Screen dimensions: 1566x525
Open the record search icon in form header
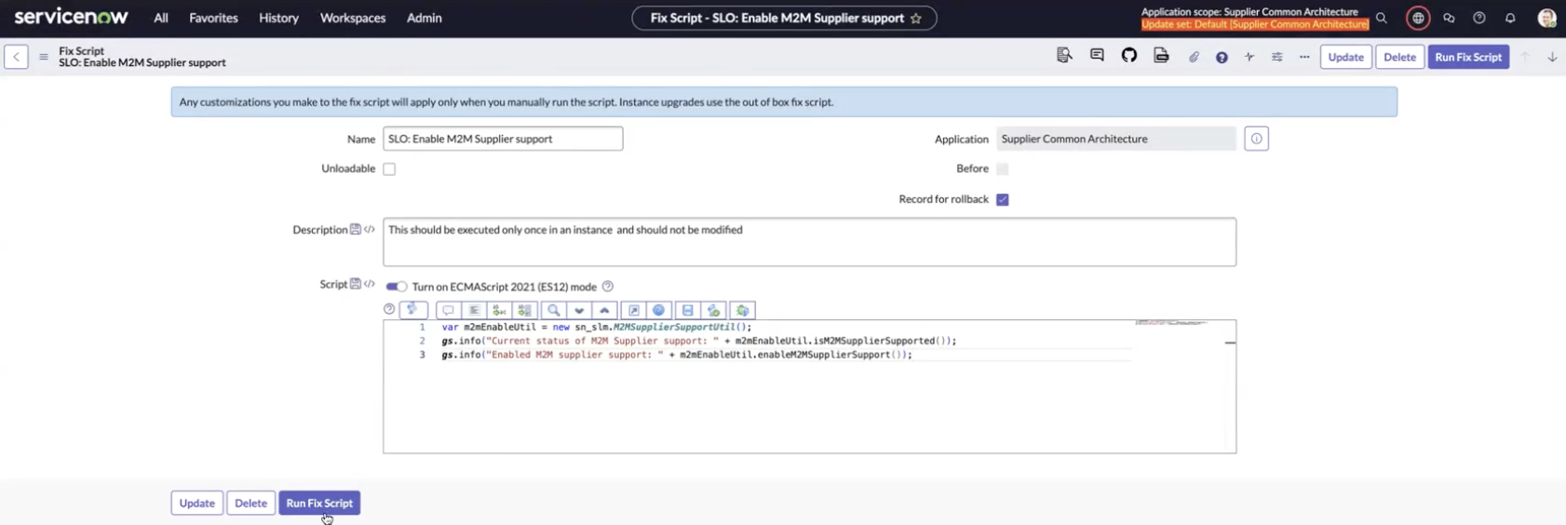click(1064, 56)
